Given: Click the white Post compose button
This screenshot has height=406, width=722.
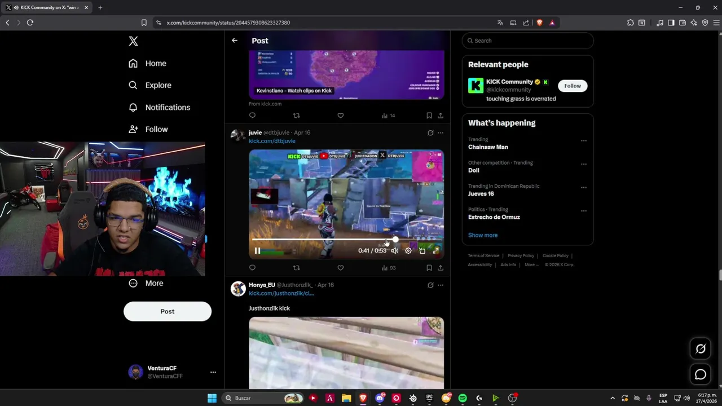Looking at the screenshot, I should tap(168, 311).
